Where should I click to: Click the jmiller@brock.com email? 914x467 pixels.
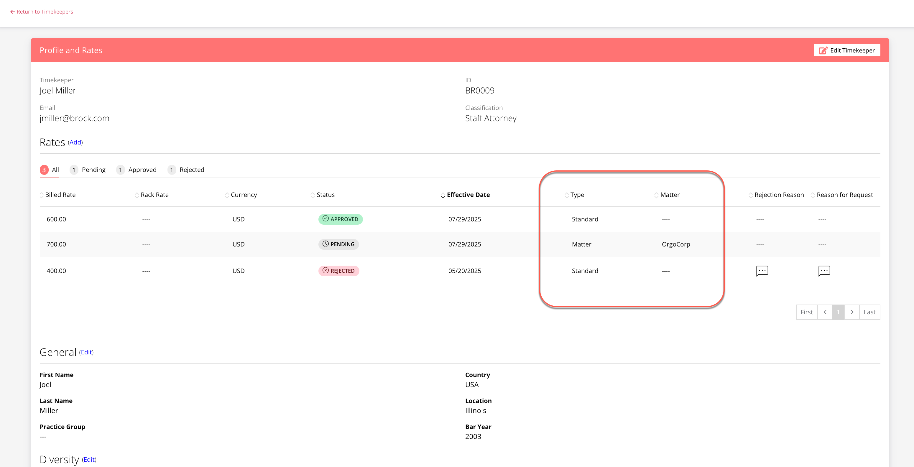point(75,119)
